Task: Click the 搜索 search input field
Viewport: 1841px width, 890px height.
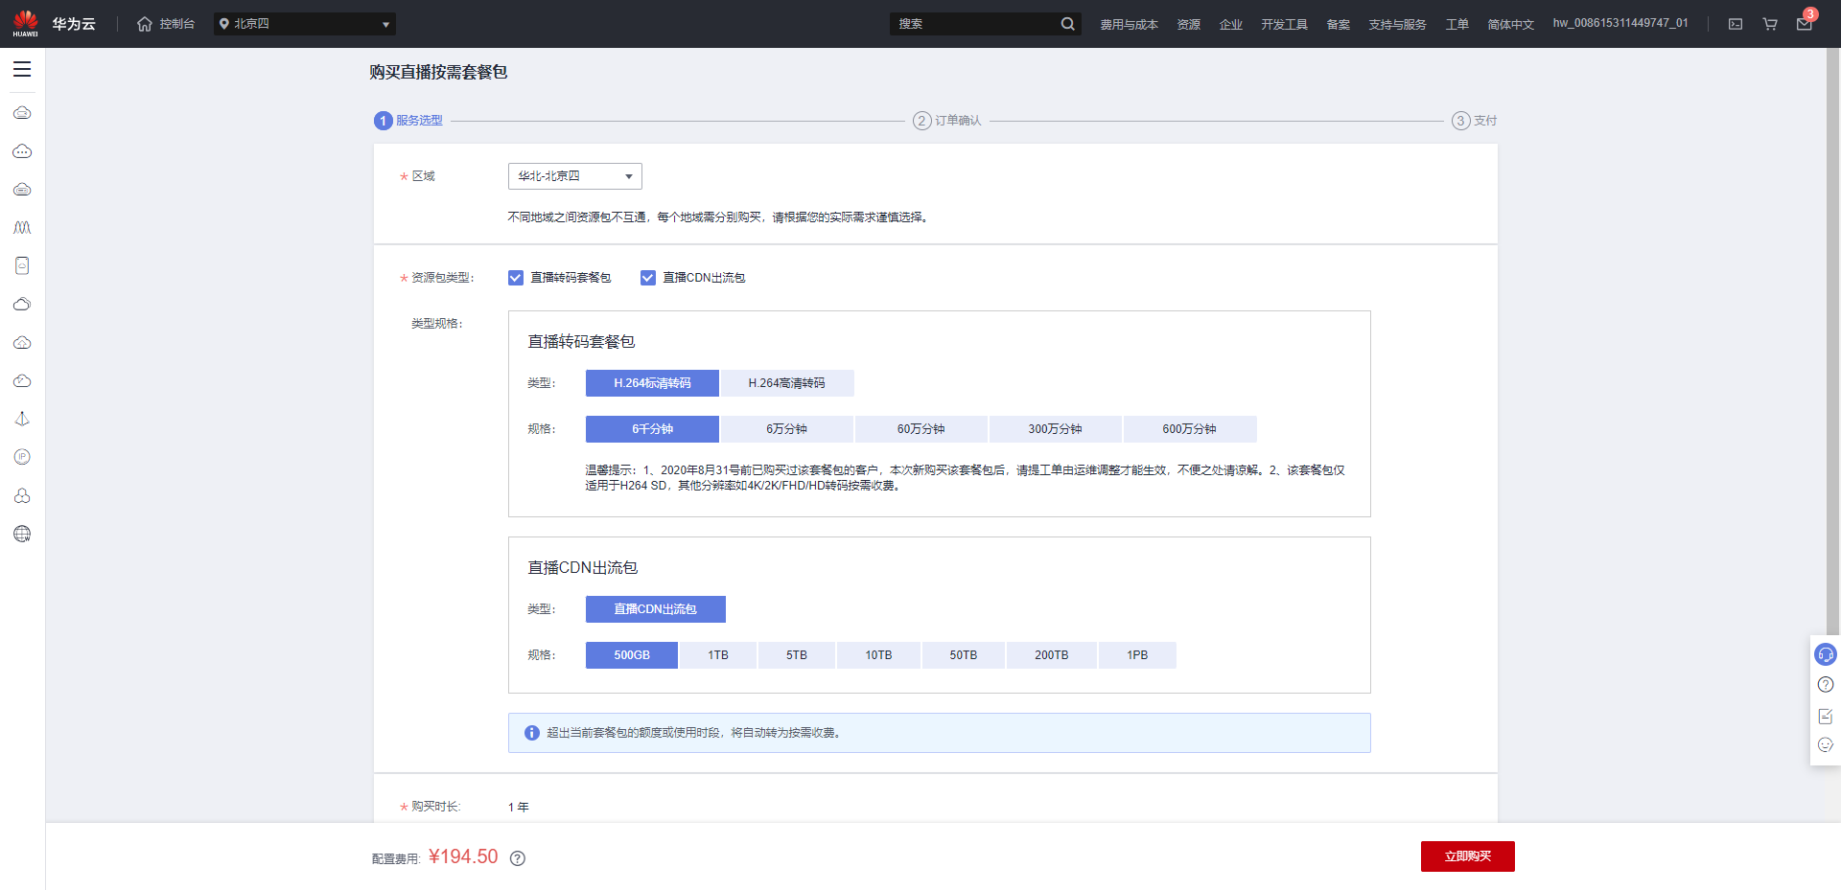Action: 974,24
